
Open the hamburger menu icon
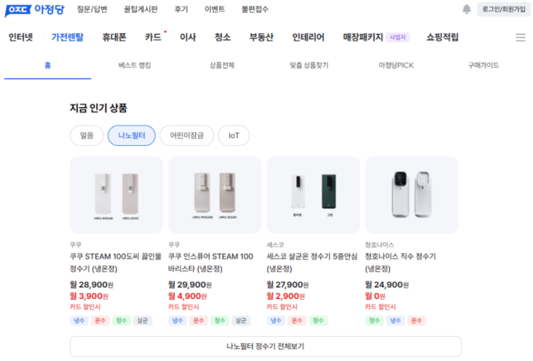[x=521, y=38]
